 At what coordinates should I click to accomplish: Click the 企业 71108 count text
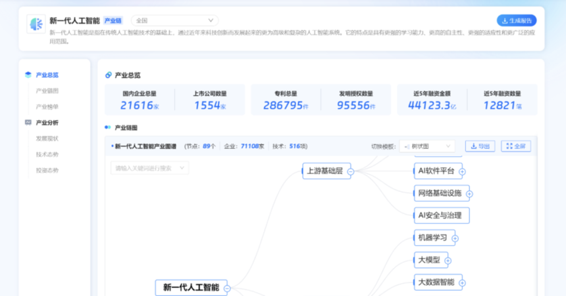244,146
